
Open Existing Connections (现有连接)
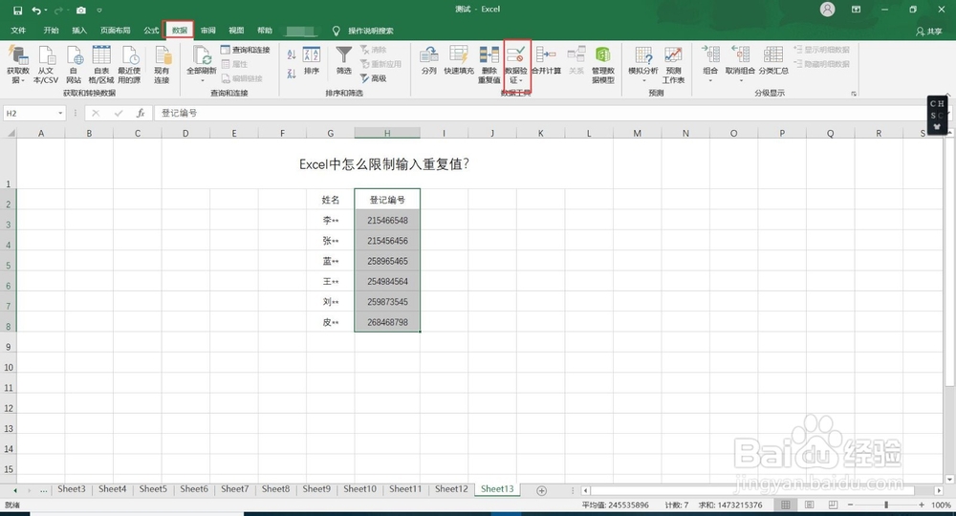(162, 64)
